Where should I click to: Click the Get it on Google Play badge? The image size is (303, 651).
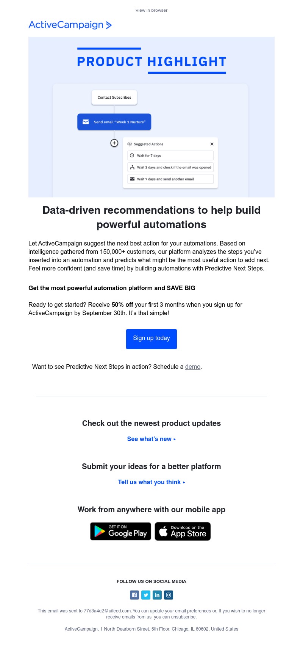[x=120, y=531]
